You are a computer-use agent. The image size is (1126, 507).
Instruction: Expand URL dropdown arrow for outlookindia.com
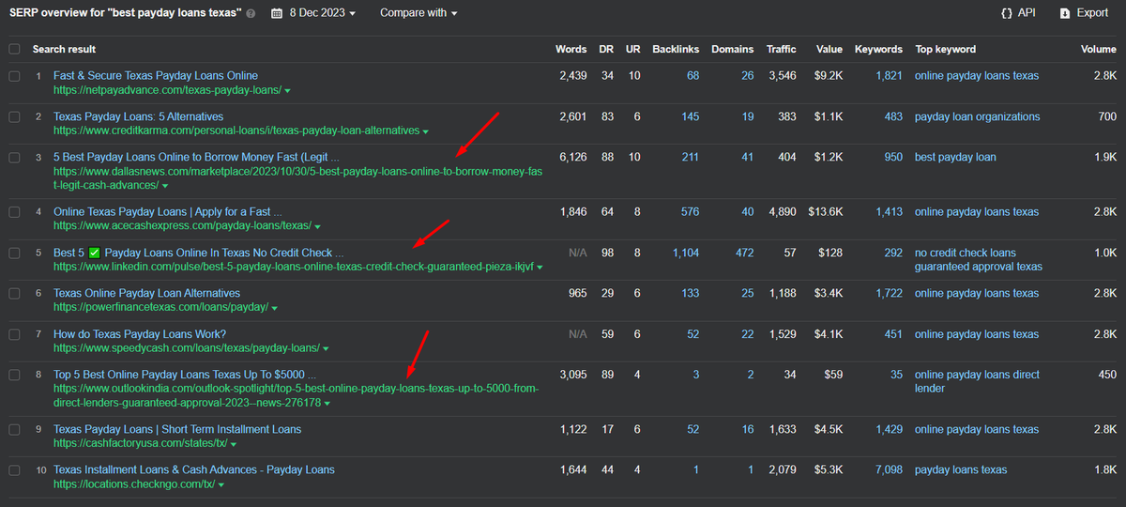(x=327, y=404)
